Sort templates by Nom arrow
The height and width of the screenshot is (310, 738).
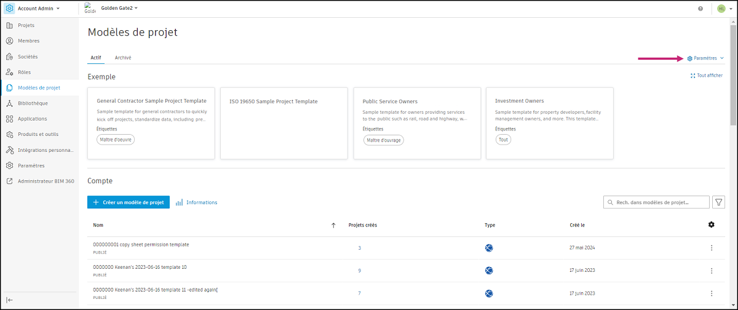click(x=333, y=226)
